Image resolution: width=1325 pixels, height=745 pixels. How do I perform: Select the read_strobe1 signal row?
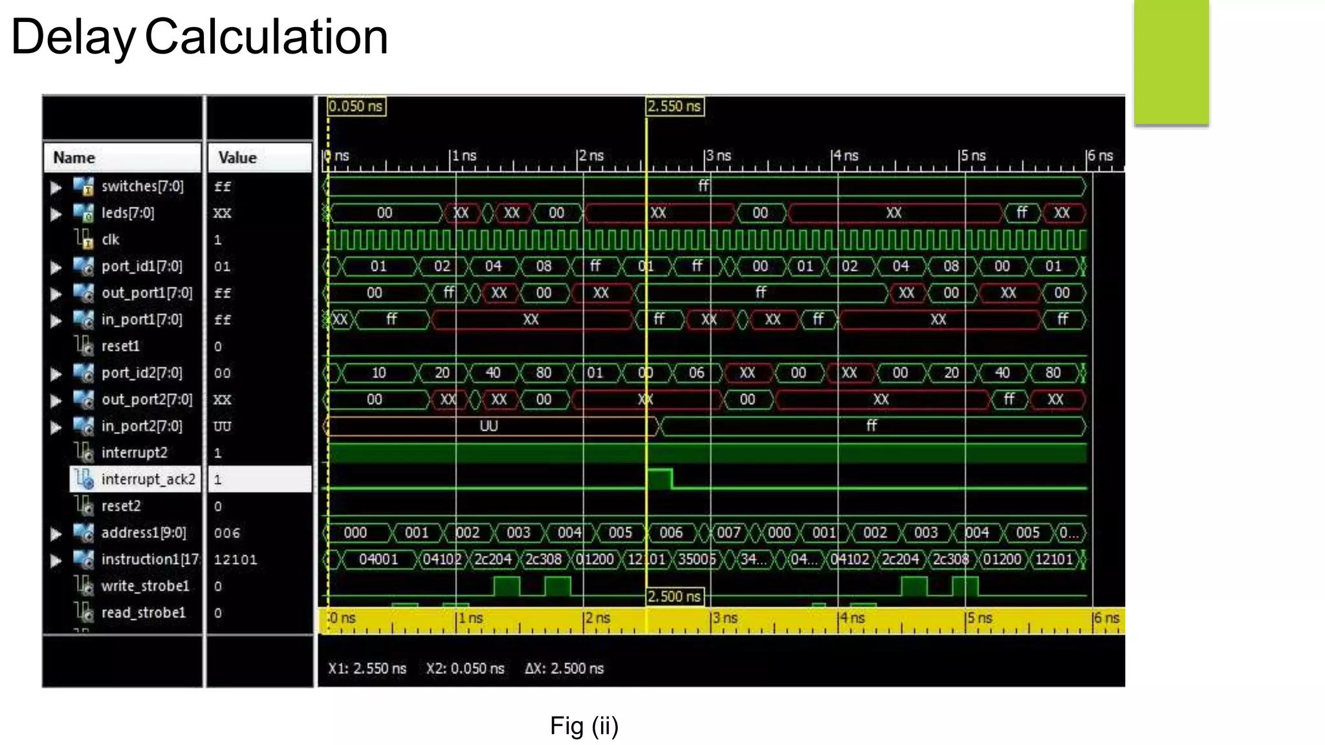tap(143, 612)
